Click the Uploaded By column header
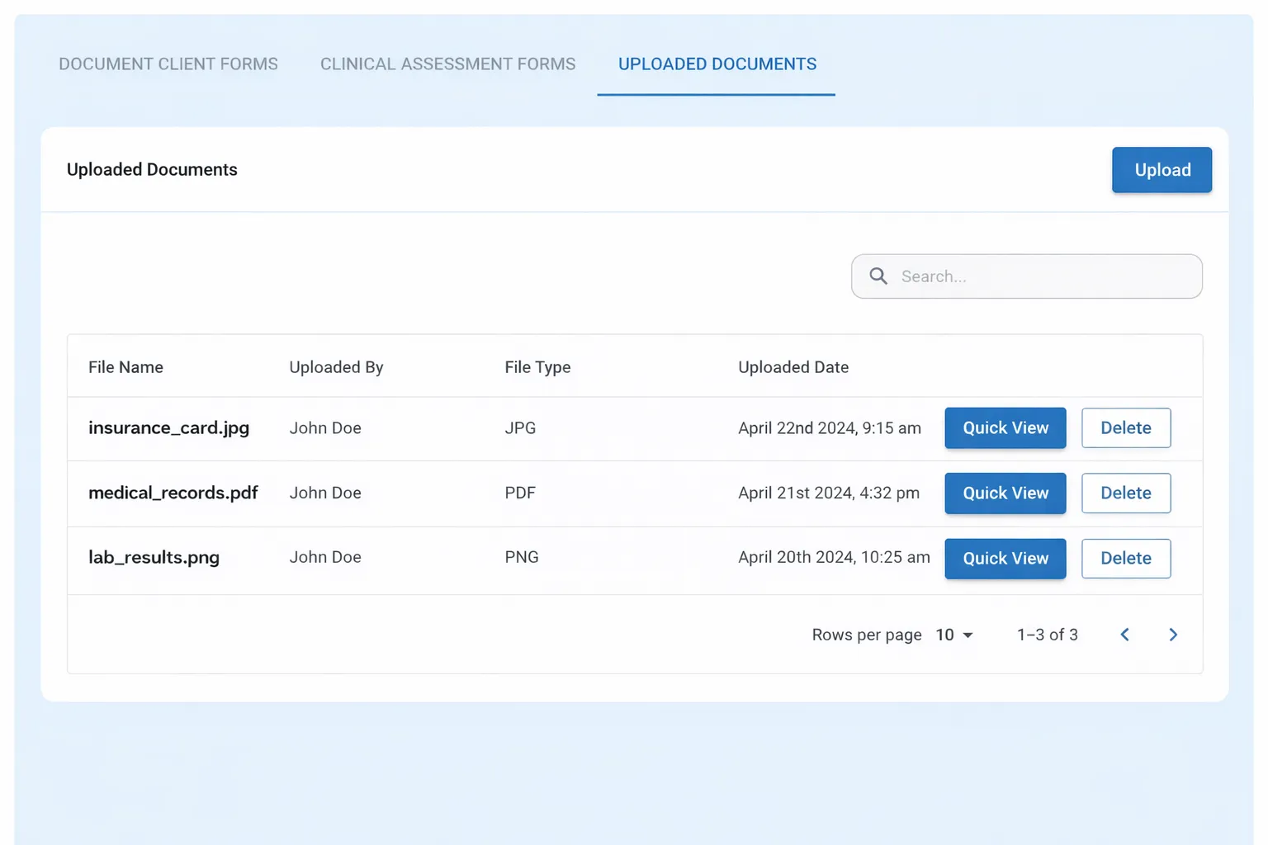The width and height of the screenshot is (1268, 845). coord(336,367)
